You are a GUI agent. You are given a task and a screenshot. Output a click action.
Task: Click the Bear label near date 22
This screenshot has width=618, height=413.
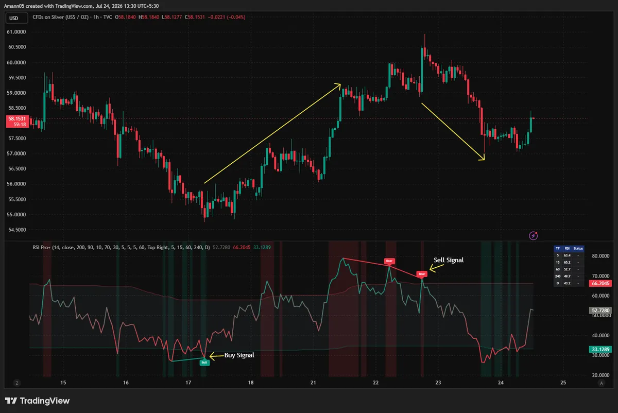[388, 262]
